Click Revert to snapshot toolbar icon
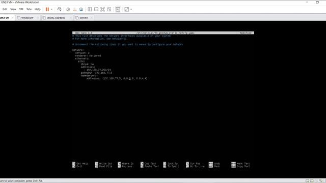This screenshot has width=326, height=183. pos(75,9)
